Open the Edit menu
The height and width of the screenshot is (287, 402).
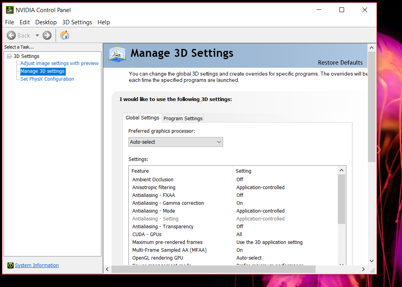25,22
